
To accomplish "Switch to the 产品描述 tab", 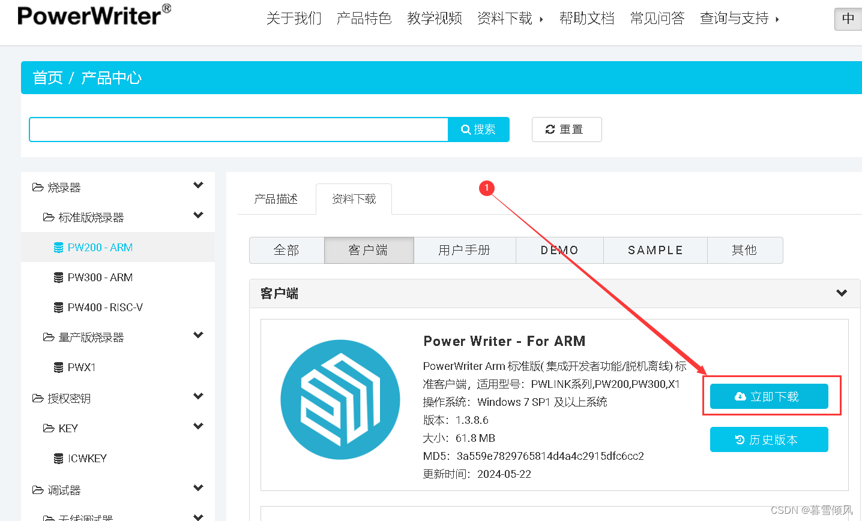I will [x=276, y=199].
